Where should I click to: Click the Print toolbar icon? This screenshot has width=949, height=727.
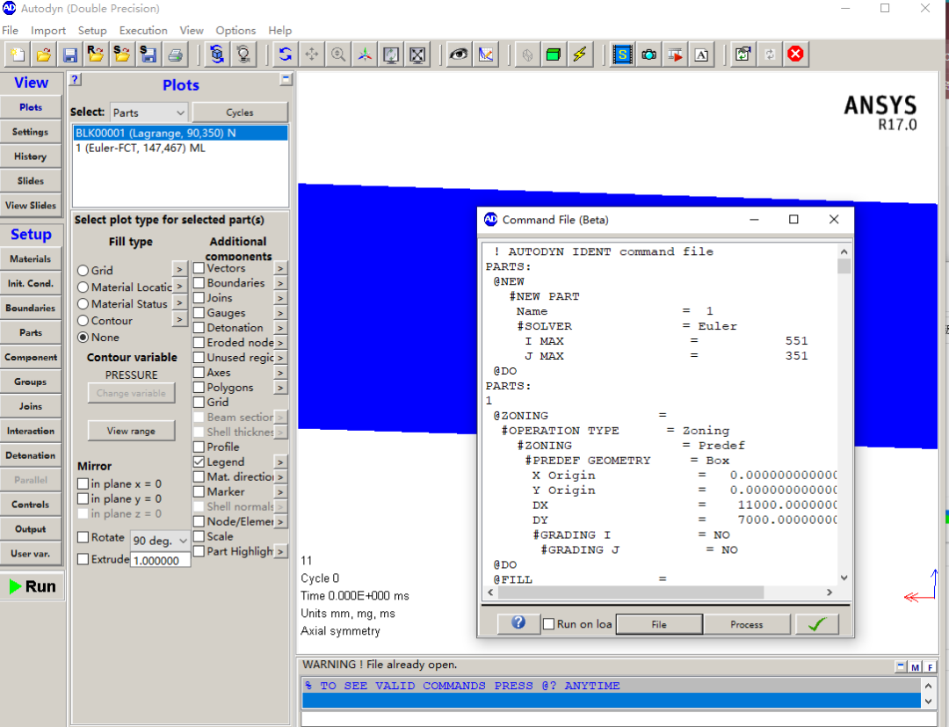[175, 55]
